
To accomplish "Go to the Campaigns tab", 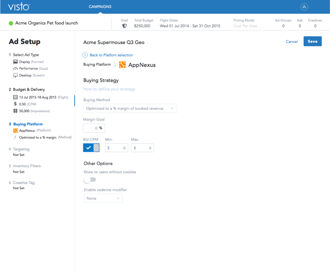I will pyautogui.click(x=100, y=7).
